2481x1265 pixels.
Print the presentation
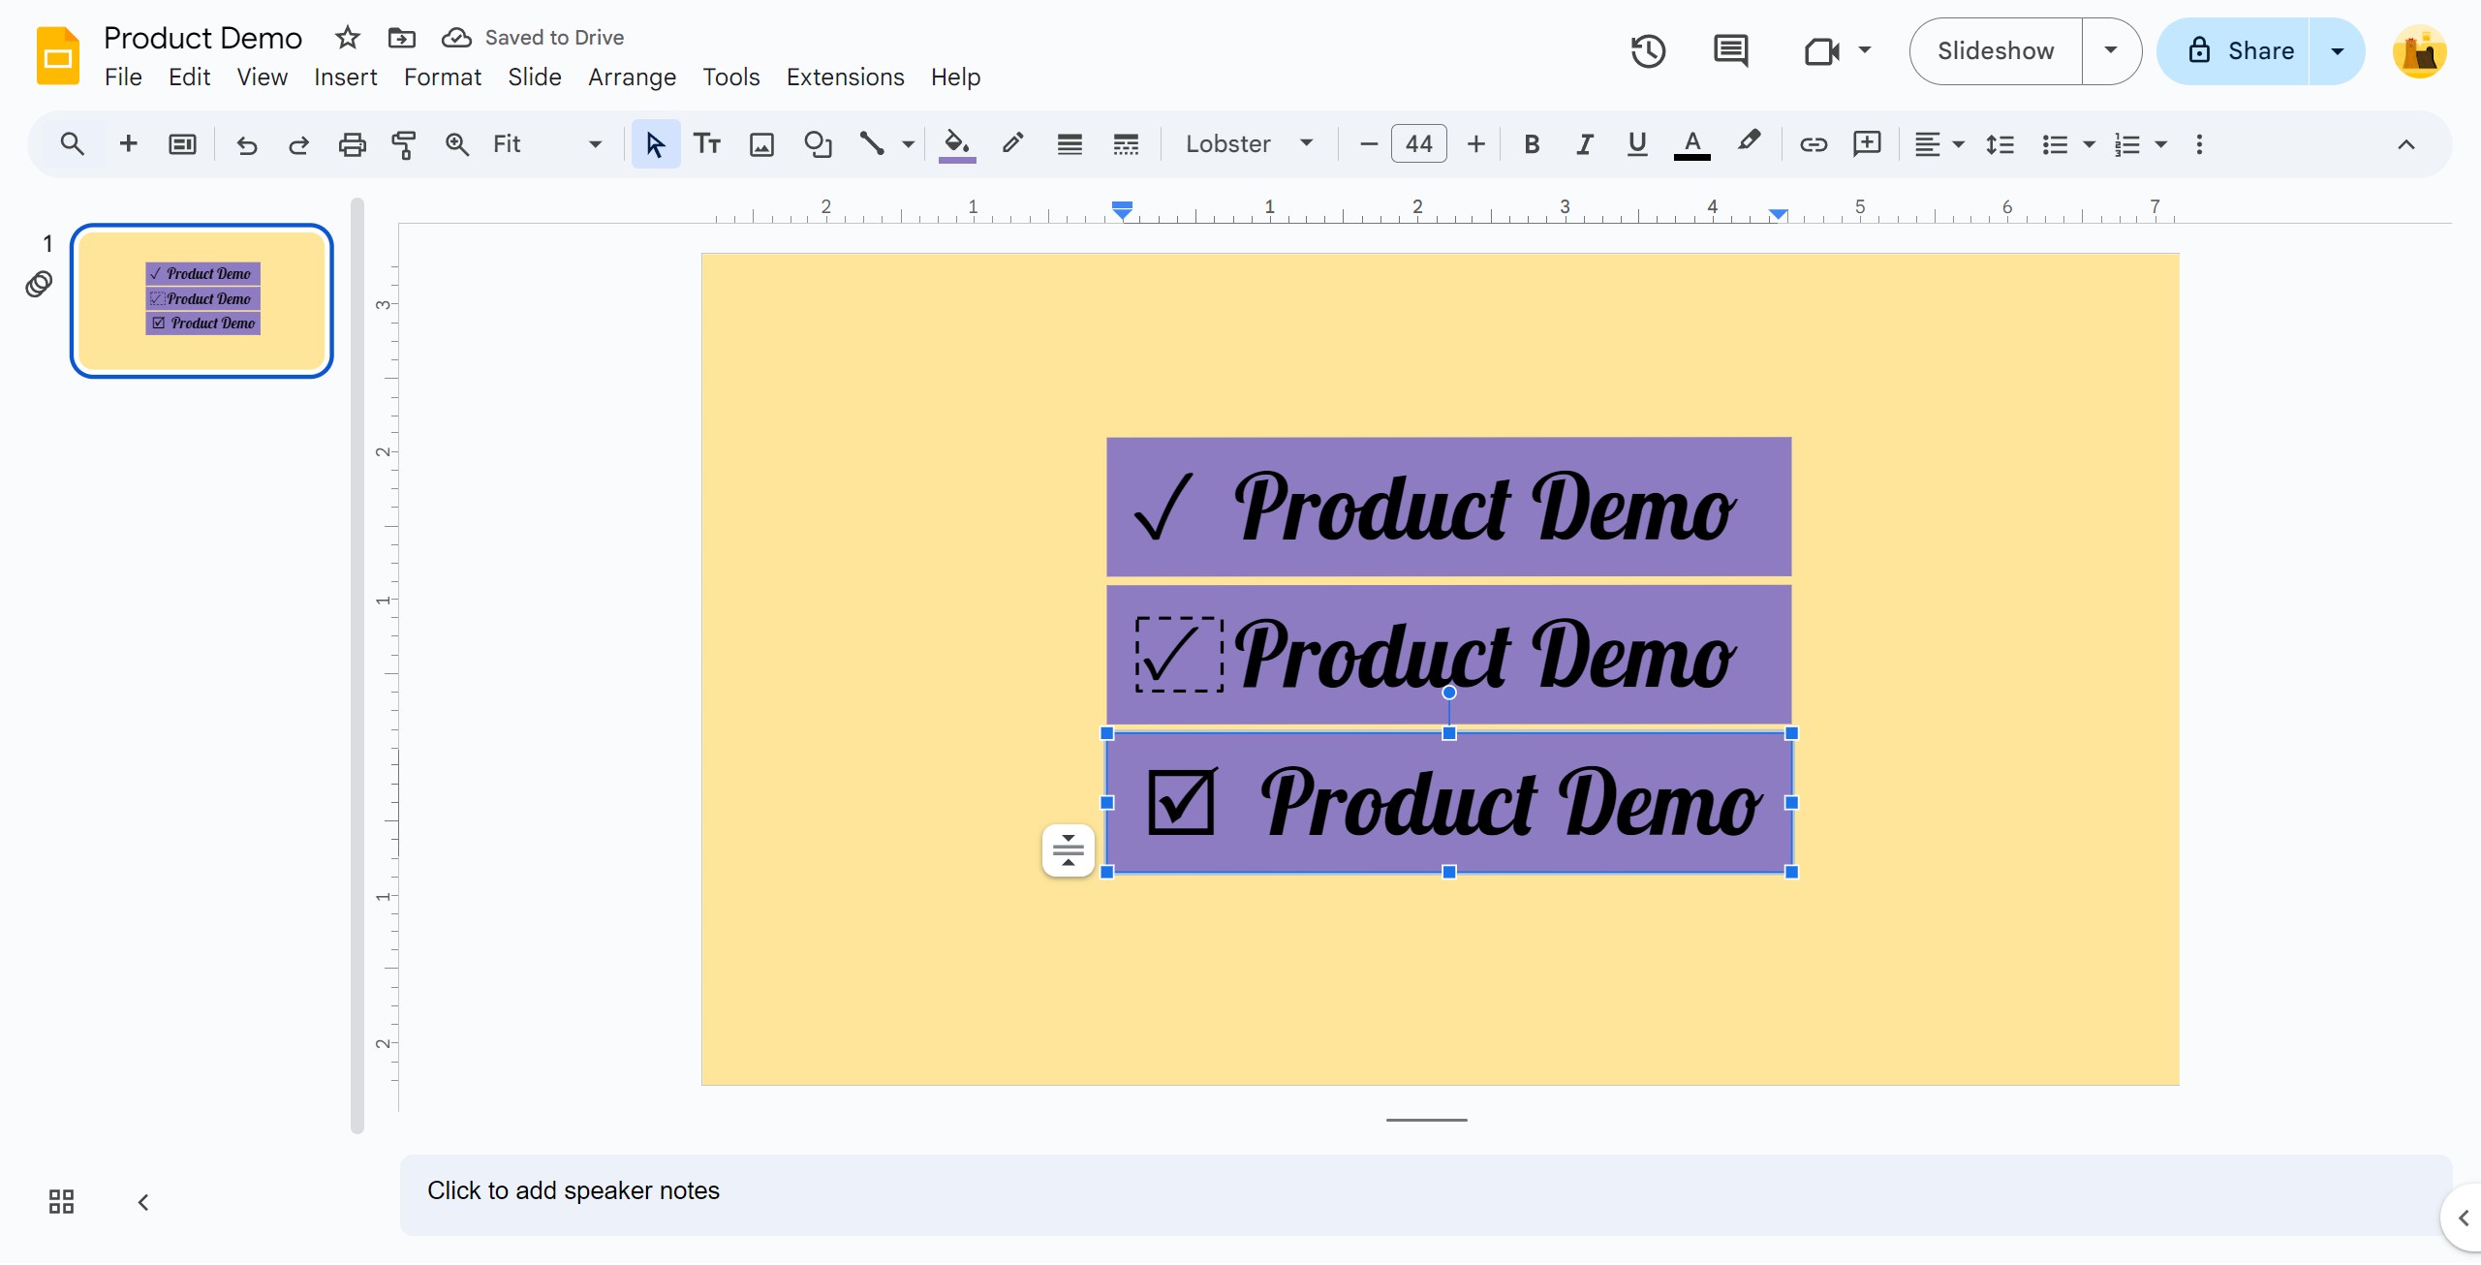[352, 144]
